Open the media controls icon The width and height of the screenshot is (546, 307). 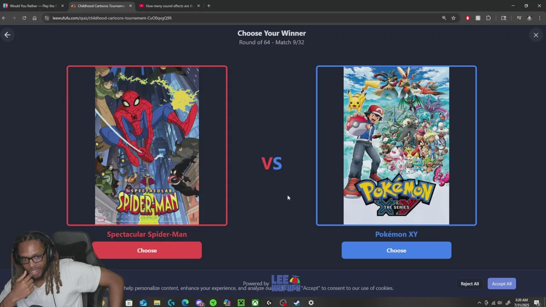coord(519,18)
